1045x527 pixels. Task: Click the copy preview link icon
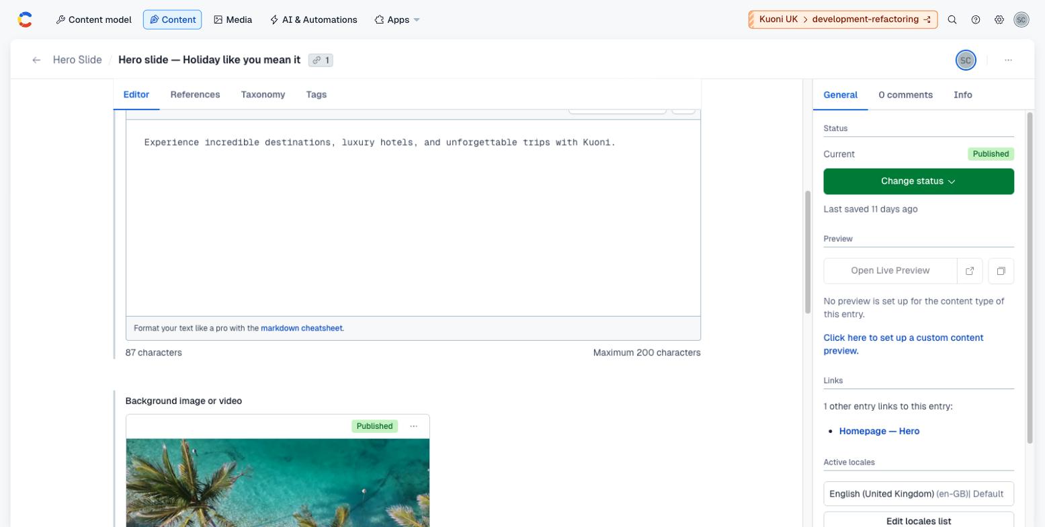[1001, 271]
